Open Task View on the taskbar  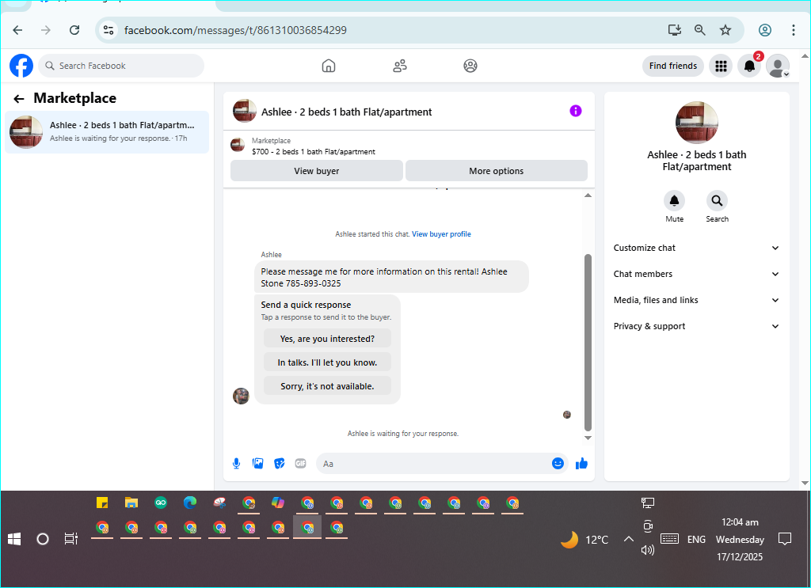[x=70, y=540]
